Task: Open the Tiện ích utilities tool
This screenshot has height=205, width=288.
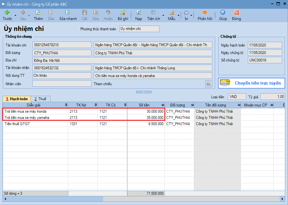Action: click(x=153, y=15)
